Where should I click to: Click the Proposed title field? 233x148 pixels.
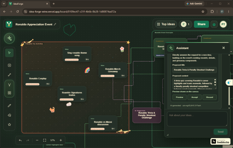tap(195, 70)
